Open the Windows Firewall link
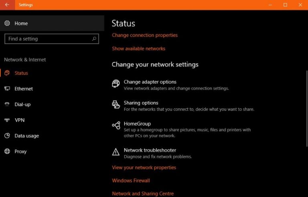The height and width of the screenshot is (197, 308). tap(131, 181)
